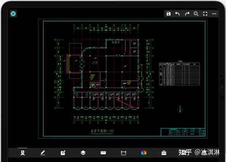Select the 首层平面图1:100 title text
This screenshot has height=162, width=226.
tap(102, 131)
